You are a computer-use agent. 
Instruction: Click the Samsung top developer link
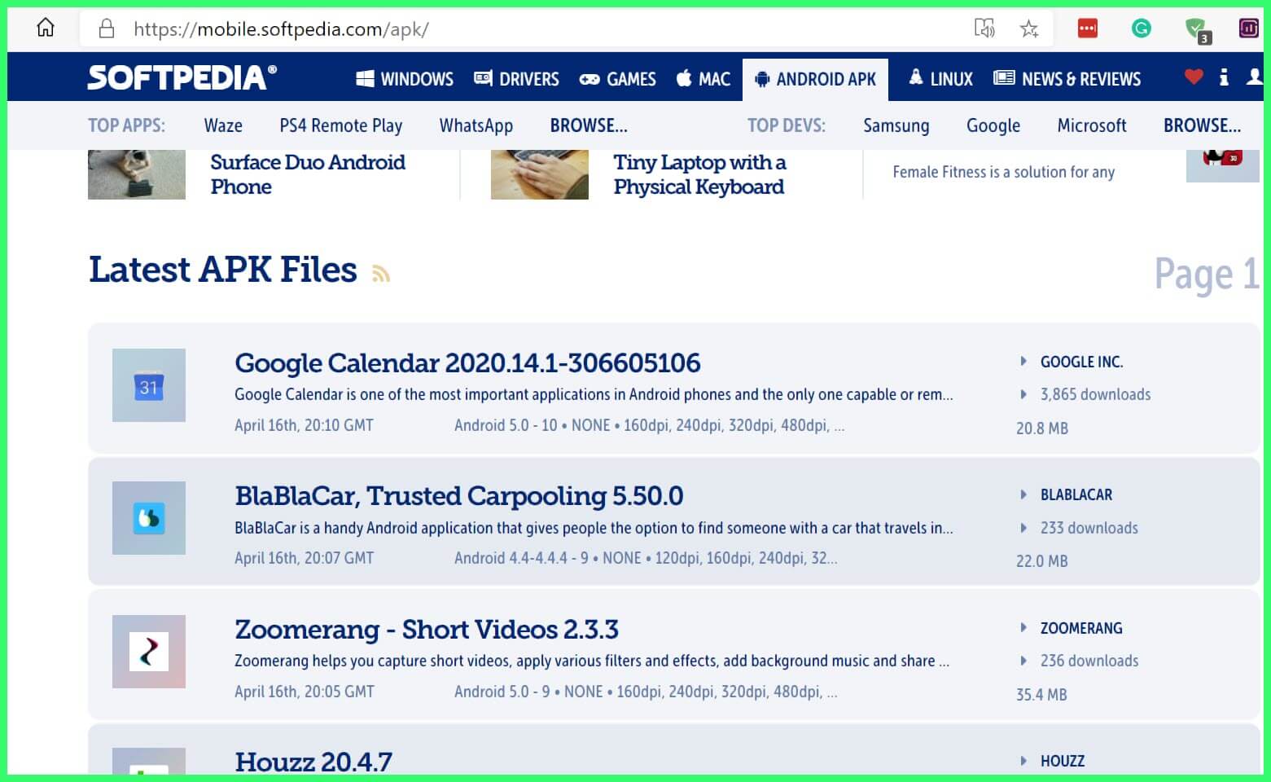coord(896,125)
